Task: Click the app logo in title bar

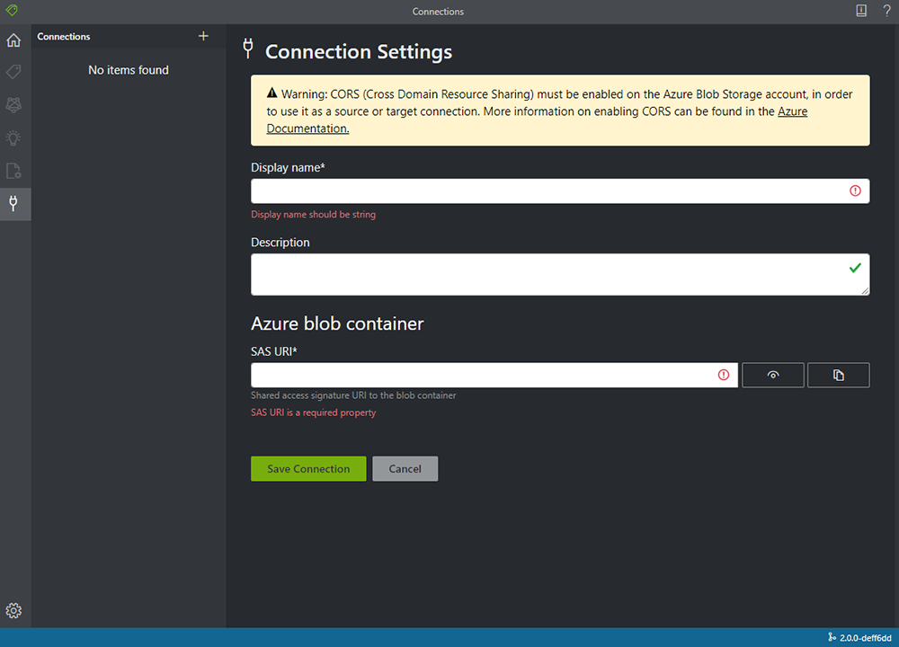Action: [x=12, y=10]
